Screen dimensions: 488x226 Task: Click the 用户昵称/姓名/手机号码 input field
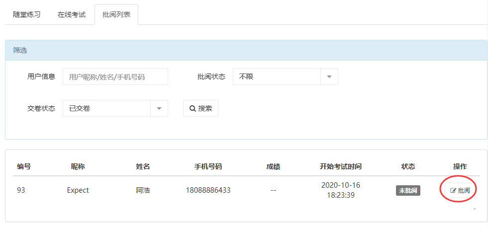(115, 77)
